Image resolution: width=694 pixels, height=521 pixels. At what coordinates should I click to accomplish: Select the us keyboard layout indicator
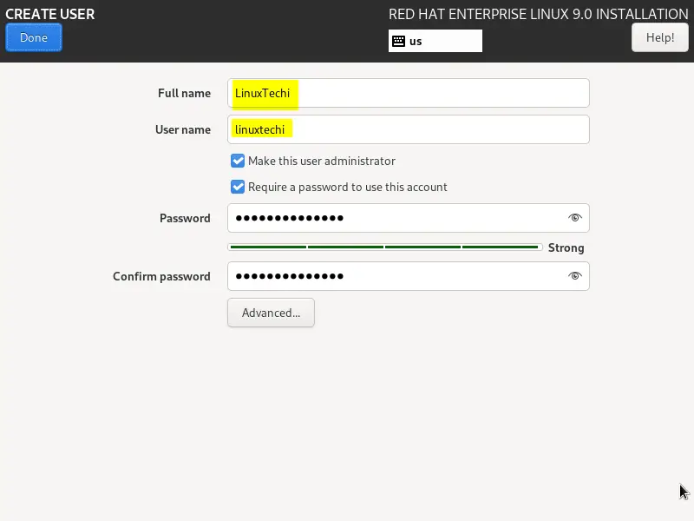coord(435,41)
